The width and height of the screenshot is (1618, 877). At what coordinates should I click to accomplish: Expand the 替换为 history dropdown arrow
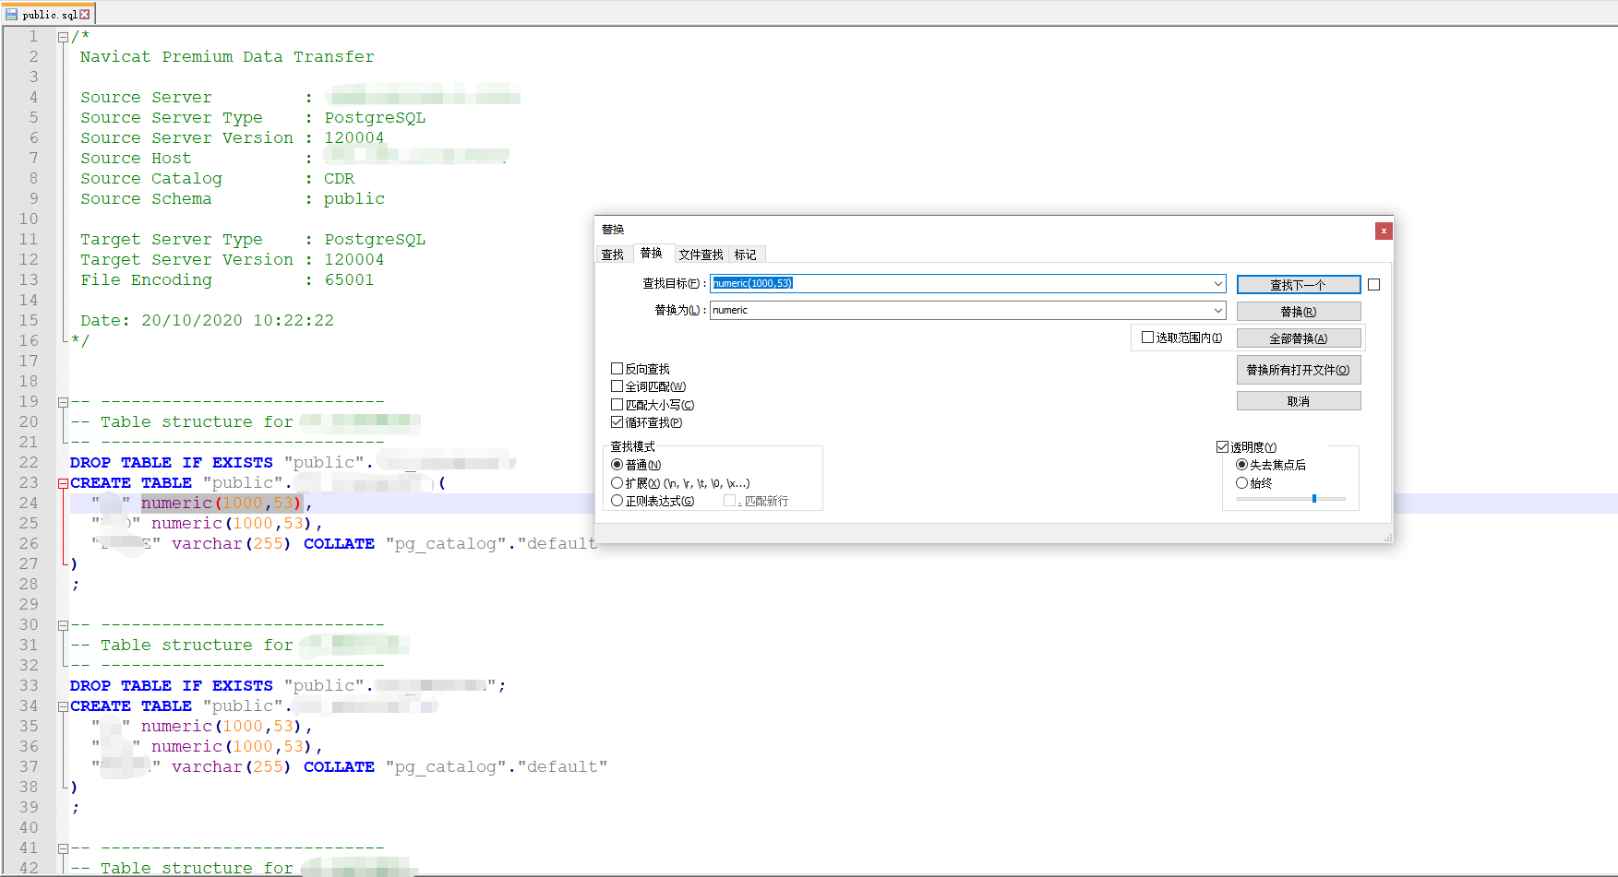[x=1218, y=310]
